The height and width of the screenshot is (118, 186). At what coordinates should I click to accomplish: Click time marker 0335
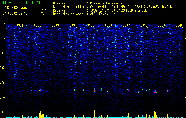pos(91,25)
